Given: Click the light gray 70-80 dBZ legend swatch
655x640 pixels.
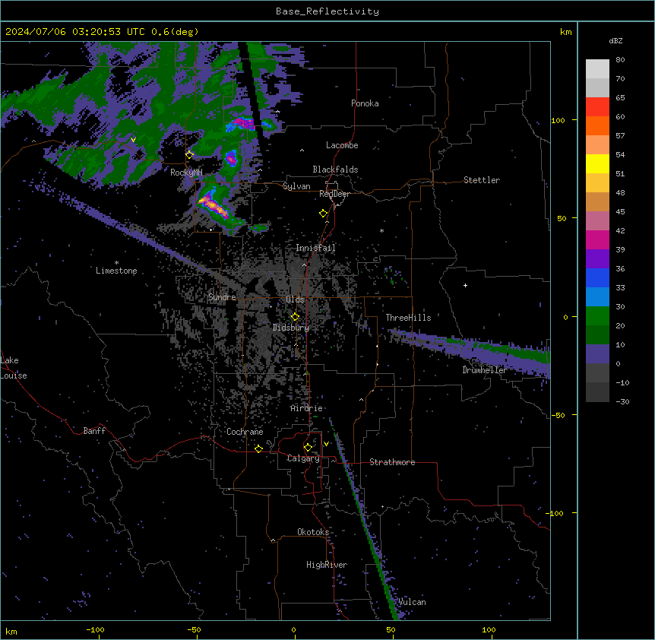Looking at the screenshot, I should point(597,69).
